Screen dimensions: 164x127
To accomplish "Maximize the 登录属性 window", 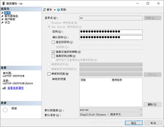I will [148, 3].
